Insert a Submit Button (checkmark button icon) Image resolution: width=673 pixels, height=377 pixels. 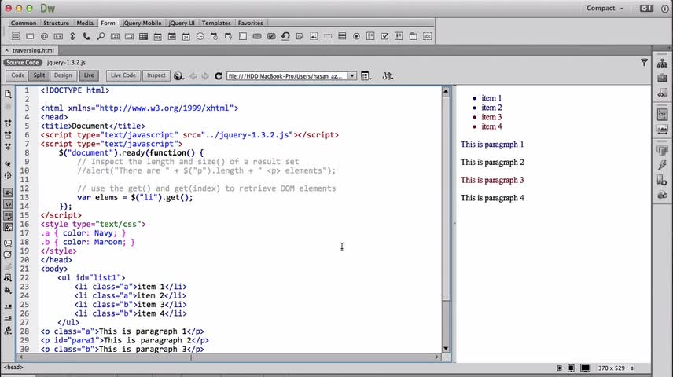point(271,36)
